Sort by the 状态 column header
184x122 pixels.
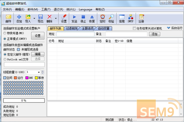tap(99, 41)
